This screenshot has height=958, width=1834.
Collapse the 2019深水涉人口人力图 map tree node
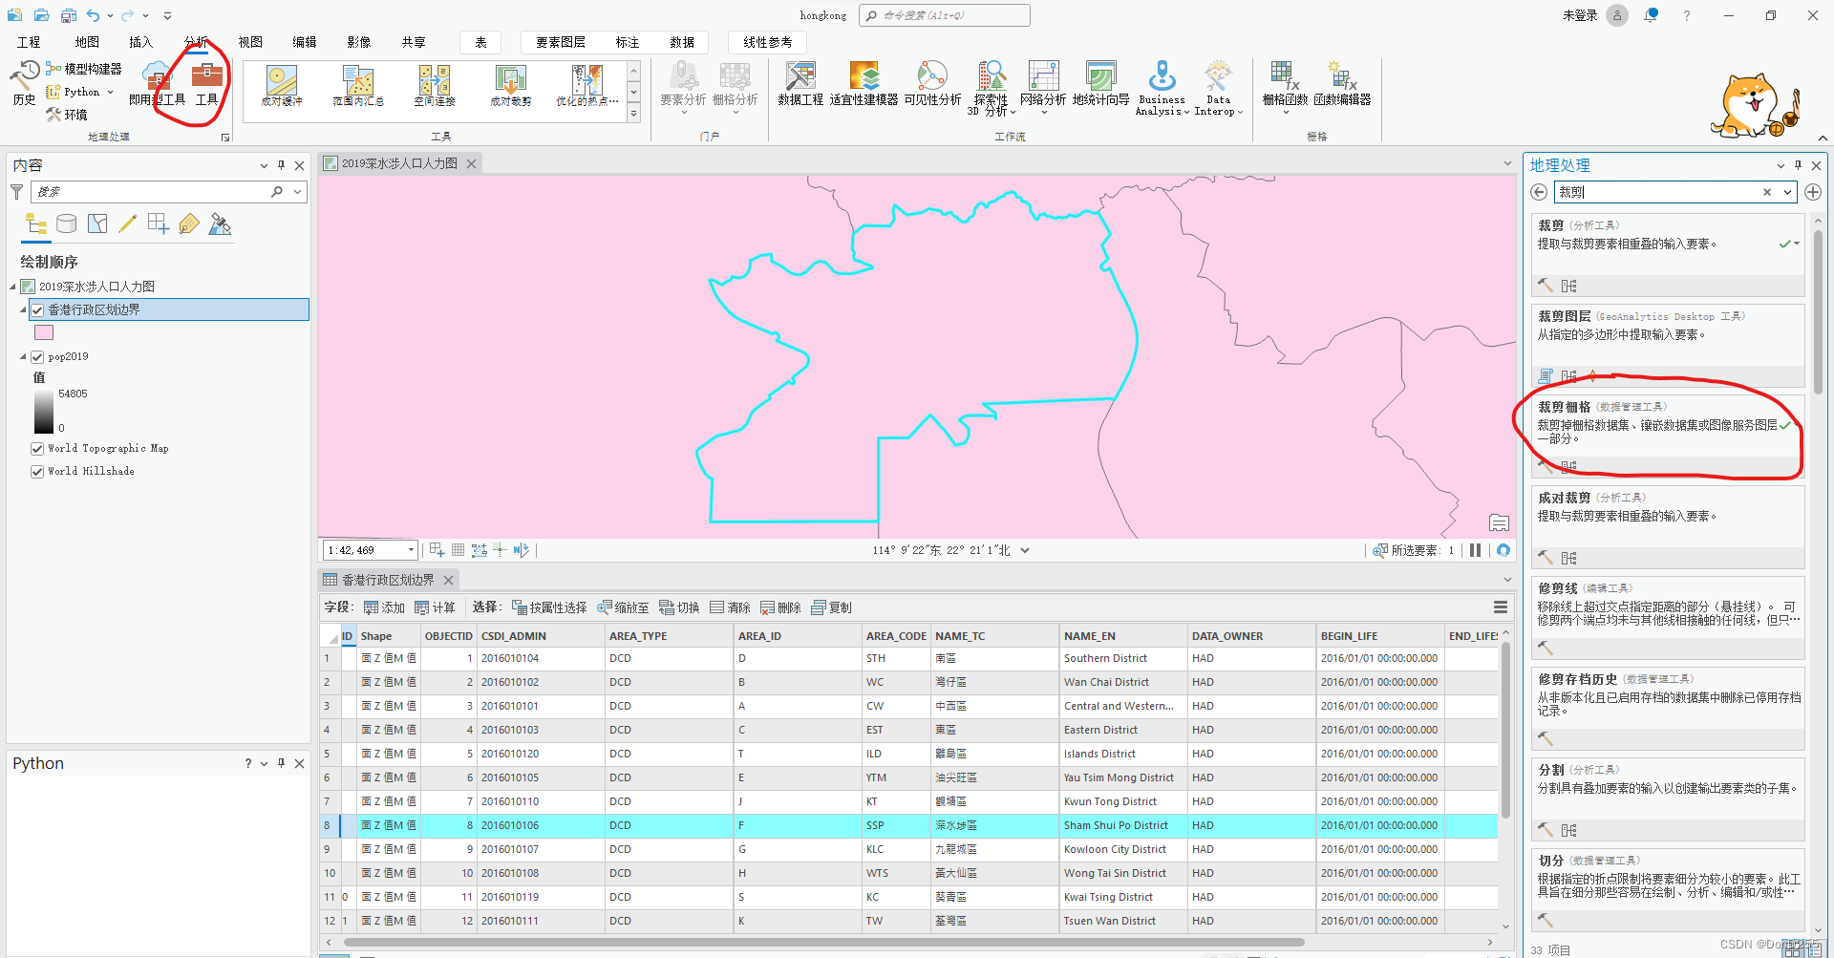pos(13,287)
